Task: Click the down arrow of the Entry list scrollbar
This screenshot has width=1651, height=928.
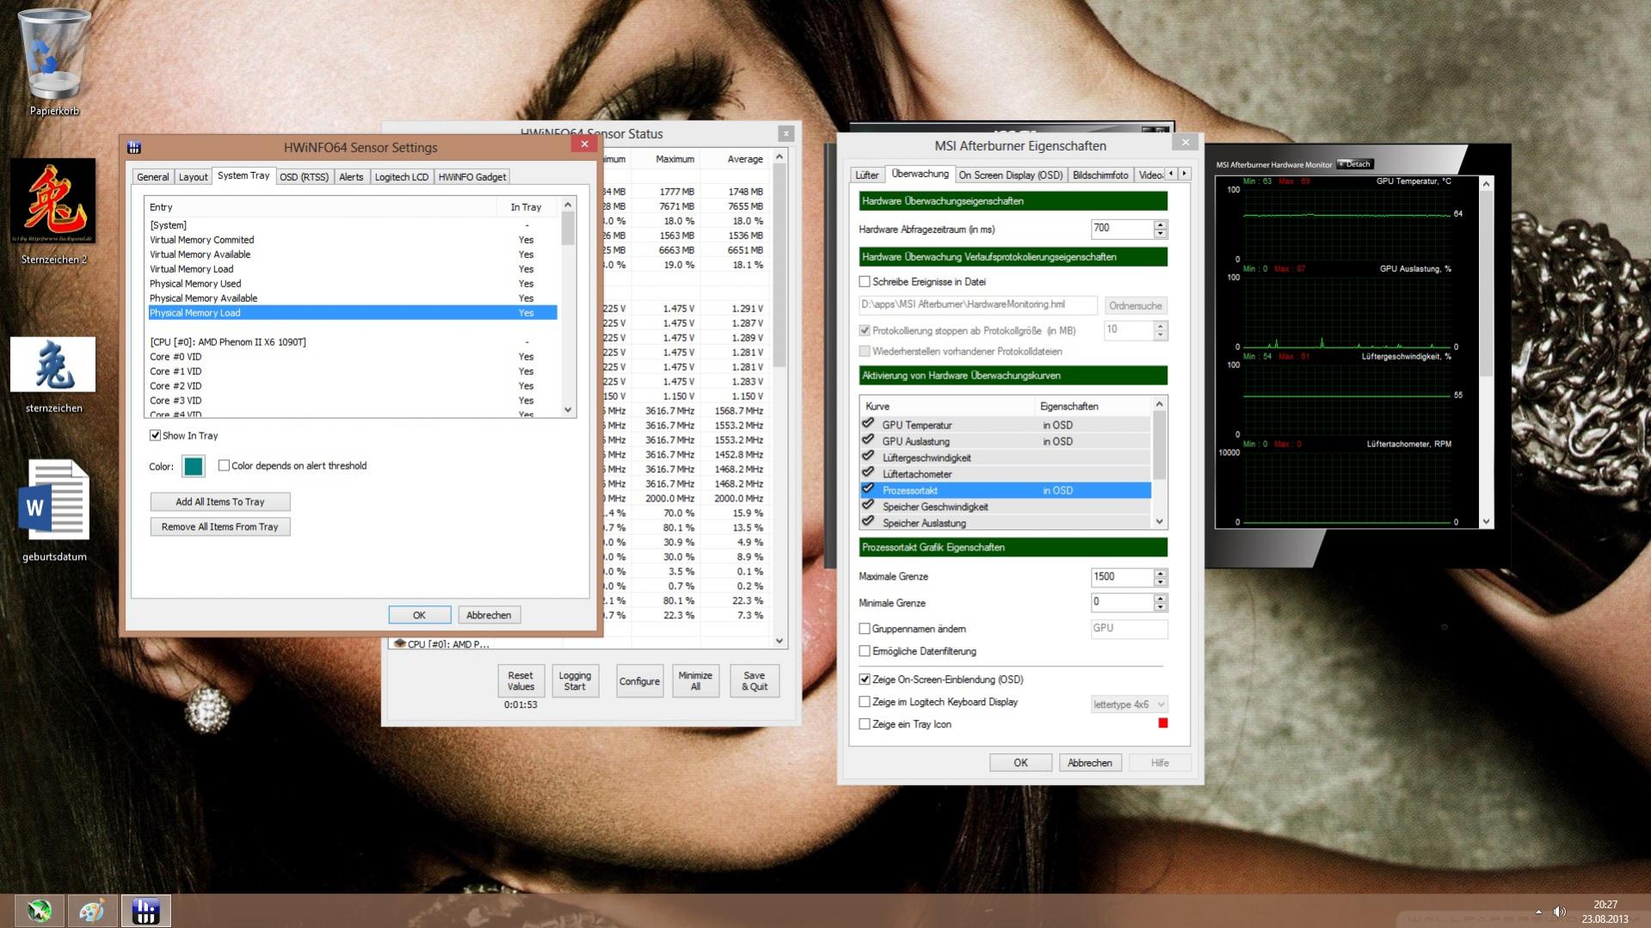Action: coord(568,410)
